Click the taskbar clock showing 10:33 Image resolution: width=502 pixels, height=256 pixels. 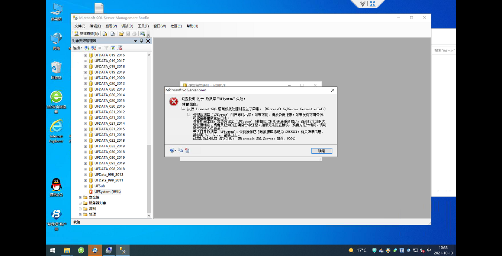tap(443, 250)
